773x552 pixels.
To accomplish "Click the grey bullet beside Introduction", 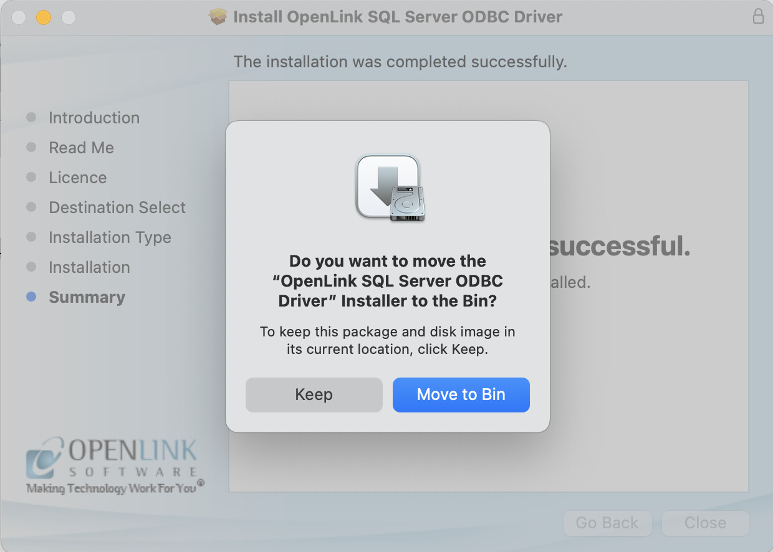I will click(x=31, y=118).
